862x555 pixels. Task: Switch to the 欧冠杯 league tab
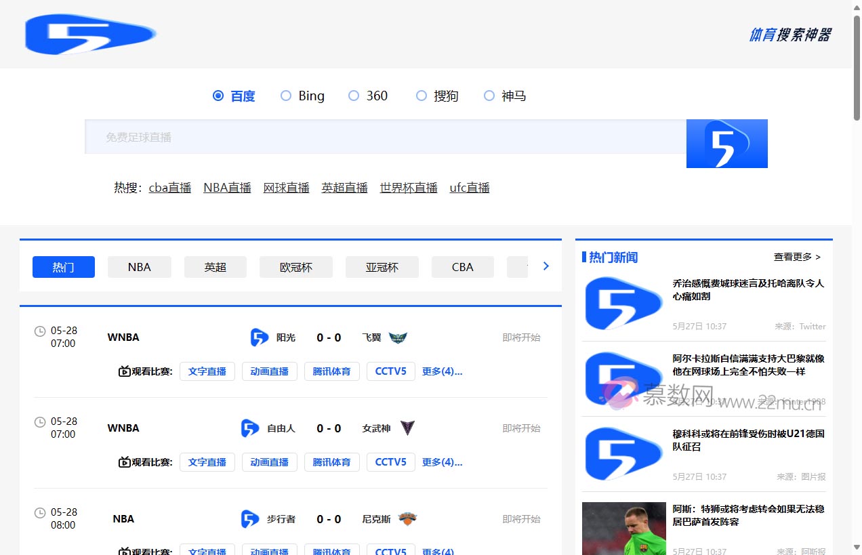coord(296,267)
